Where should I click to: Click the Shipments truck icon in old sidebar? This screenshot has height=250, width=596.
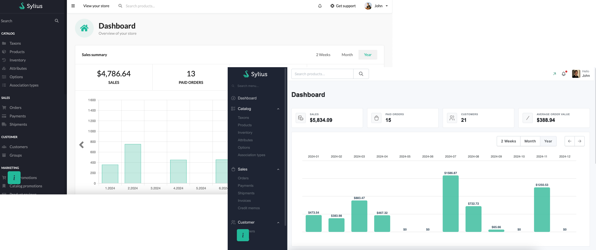[x=4, y=124]
